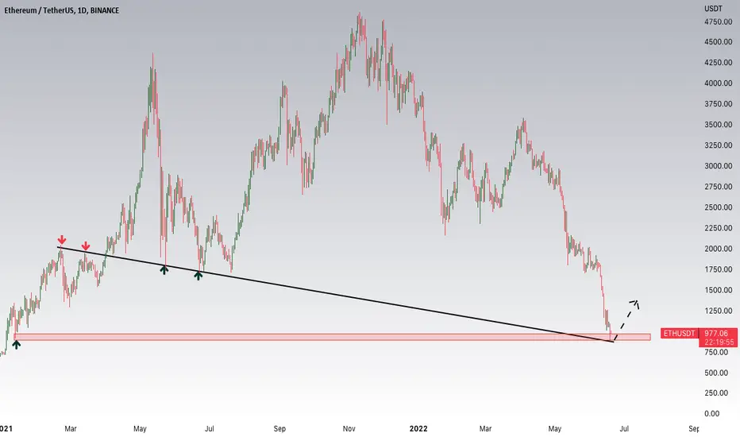740x437 pixels.
Task: Click the 250.00 price axis label
Action: (716, 393)
